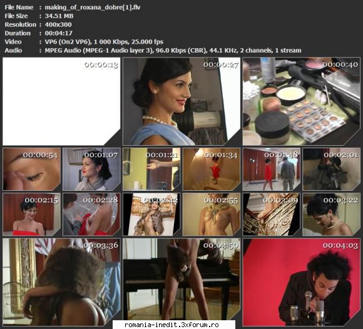Select the thumbnail stamped 00:03:22
Image resolution: width=363 pixels, height=329 pixels.
(x=332, y=215)
